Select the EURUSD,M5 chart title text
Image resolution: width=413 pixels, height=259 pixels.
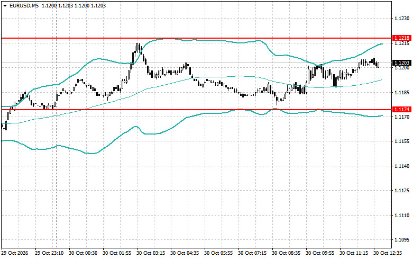23,5
